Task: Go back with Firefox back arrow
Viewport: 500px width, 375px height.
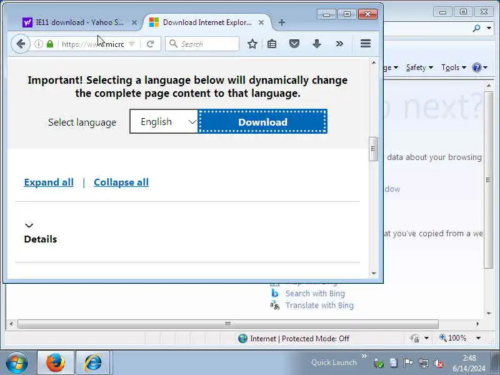Action: [21, 44]
